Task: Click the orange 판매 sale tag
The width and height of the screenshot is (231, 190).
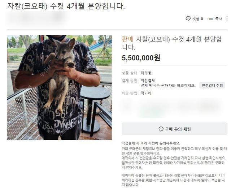Action: click(x=128, y=39)
